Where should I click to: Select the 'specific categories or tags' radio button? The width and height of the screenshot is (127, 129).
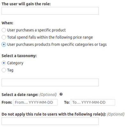pyautogui.click(x=4, y=44)
